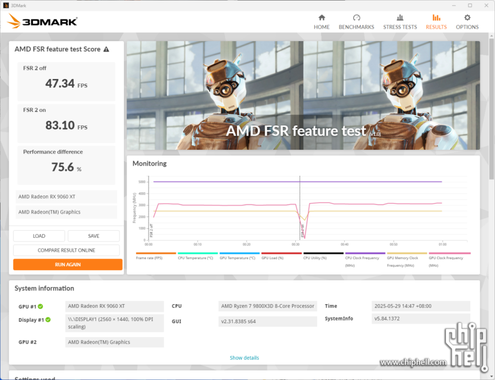Click the Time value 2025-05-29 14:47

421,306
